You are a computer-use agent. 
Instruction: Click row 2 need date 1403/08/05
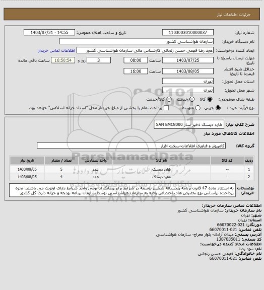tap(27, 177)
